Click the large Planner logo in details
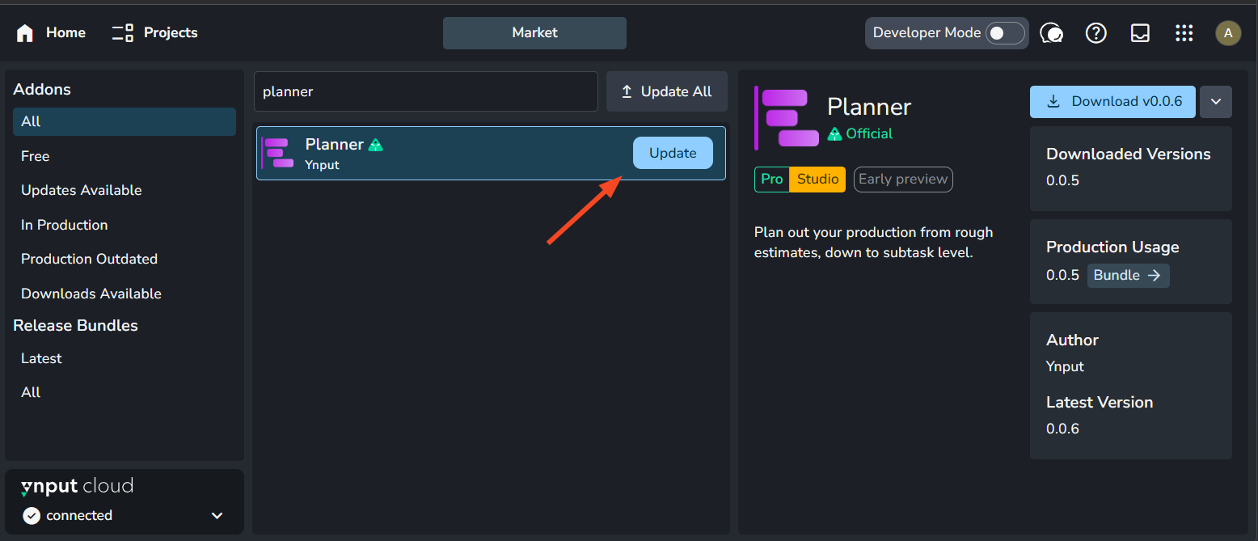This screenshot has width=1258, height=541. click(787, 118)
